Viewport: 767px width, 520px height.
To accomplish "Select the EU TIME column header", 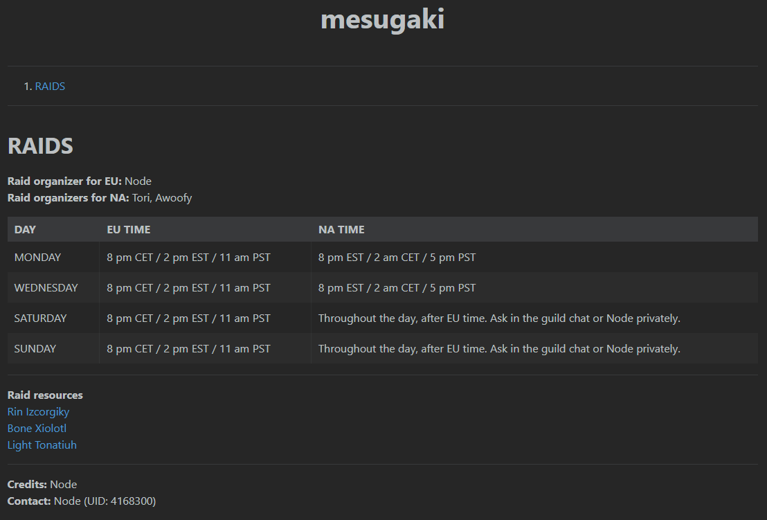I will click(205, 229).
